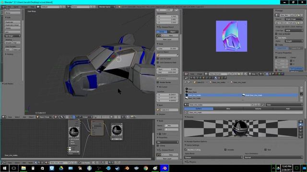Screen dimensions: 307x172
Task: Toggle the Use Alpha checkbox
Action: click(276, 37)
